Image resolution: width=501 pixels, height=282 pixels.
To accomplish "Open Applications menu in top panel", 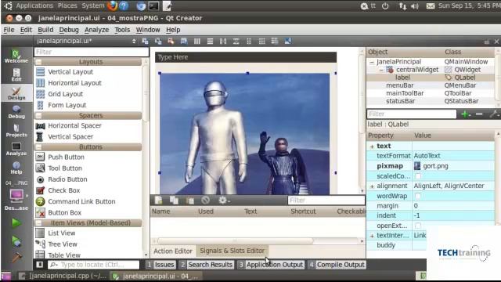I will tap(34, 5).
